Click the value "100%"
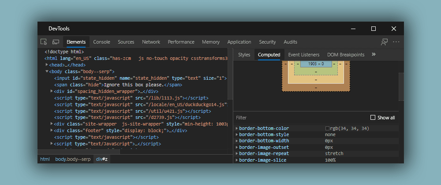The width and height of the screenshot is (441, 185). [330, 160]
